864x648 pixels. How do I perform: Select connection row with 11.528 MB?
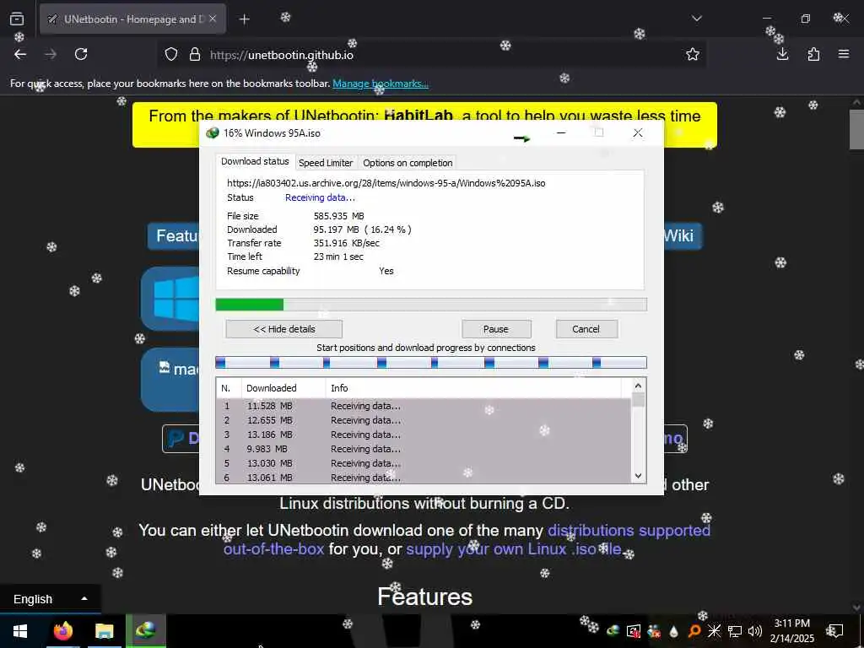(x=424, y=406)
